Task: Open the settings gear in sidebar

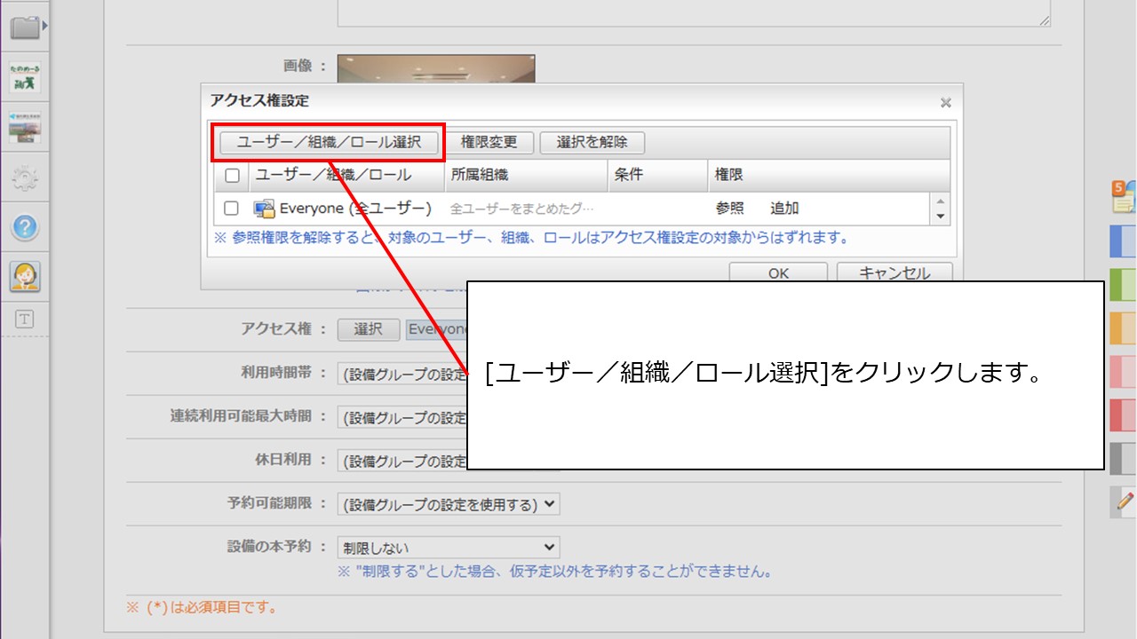Action: click(25, 178)
